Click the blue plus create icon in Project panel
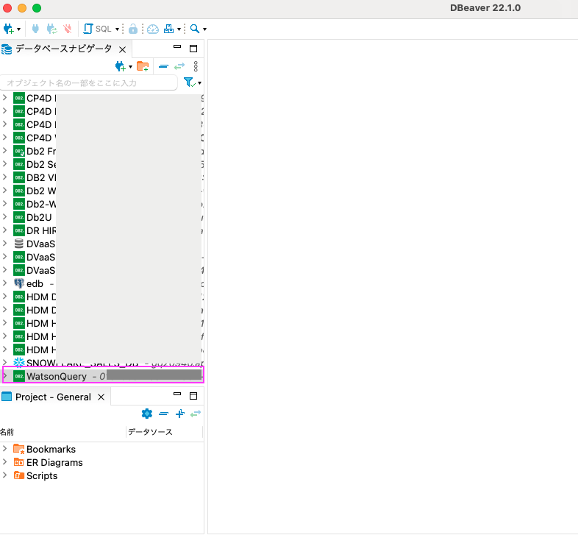Image resolution: width=578 pixels, height=549 pixels. (x=180, y=414)
